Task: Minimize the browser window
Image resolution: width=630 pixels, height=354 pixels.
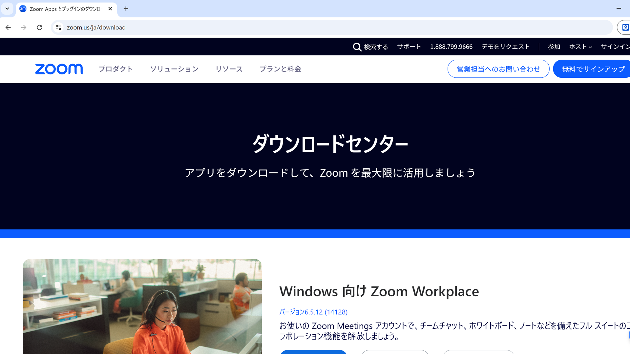Action: click(619, 9)
